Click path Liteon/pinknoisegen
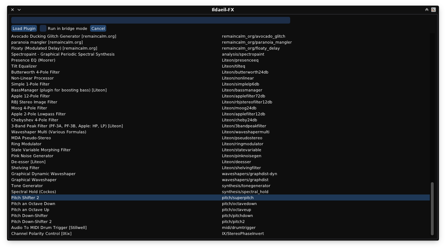 242,156
